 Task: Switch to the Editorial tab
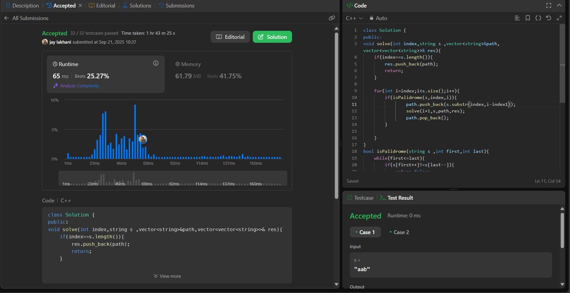point(103,6)
